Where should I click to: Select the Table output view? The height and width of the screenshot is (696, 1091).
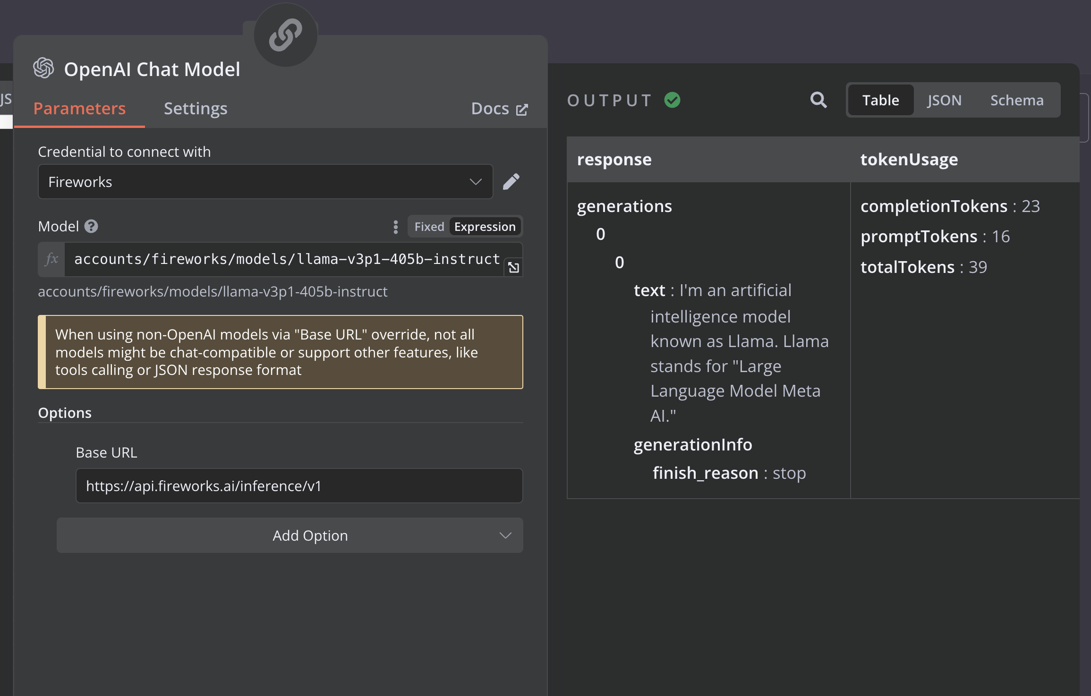coord(880,100)
